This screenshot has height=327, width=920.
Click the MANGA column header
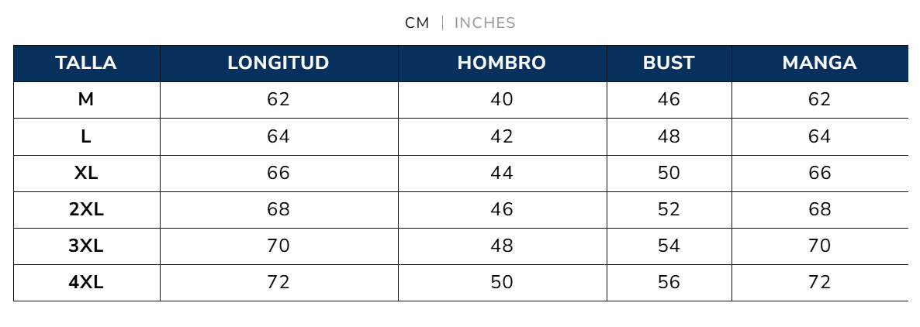[819, 64]
